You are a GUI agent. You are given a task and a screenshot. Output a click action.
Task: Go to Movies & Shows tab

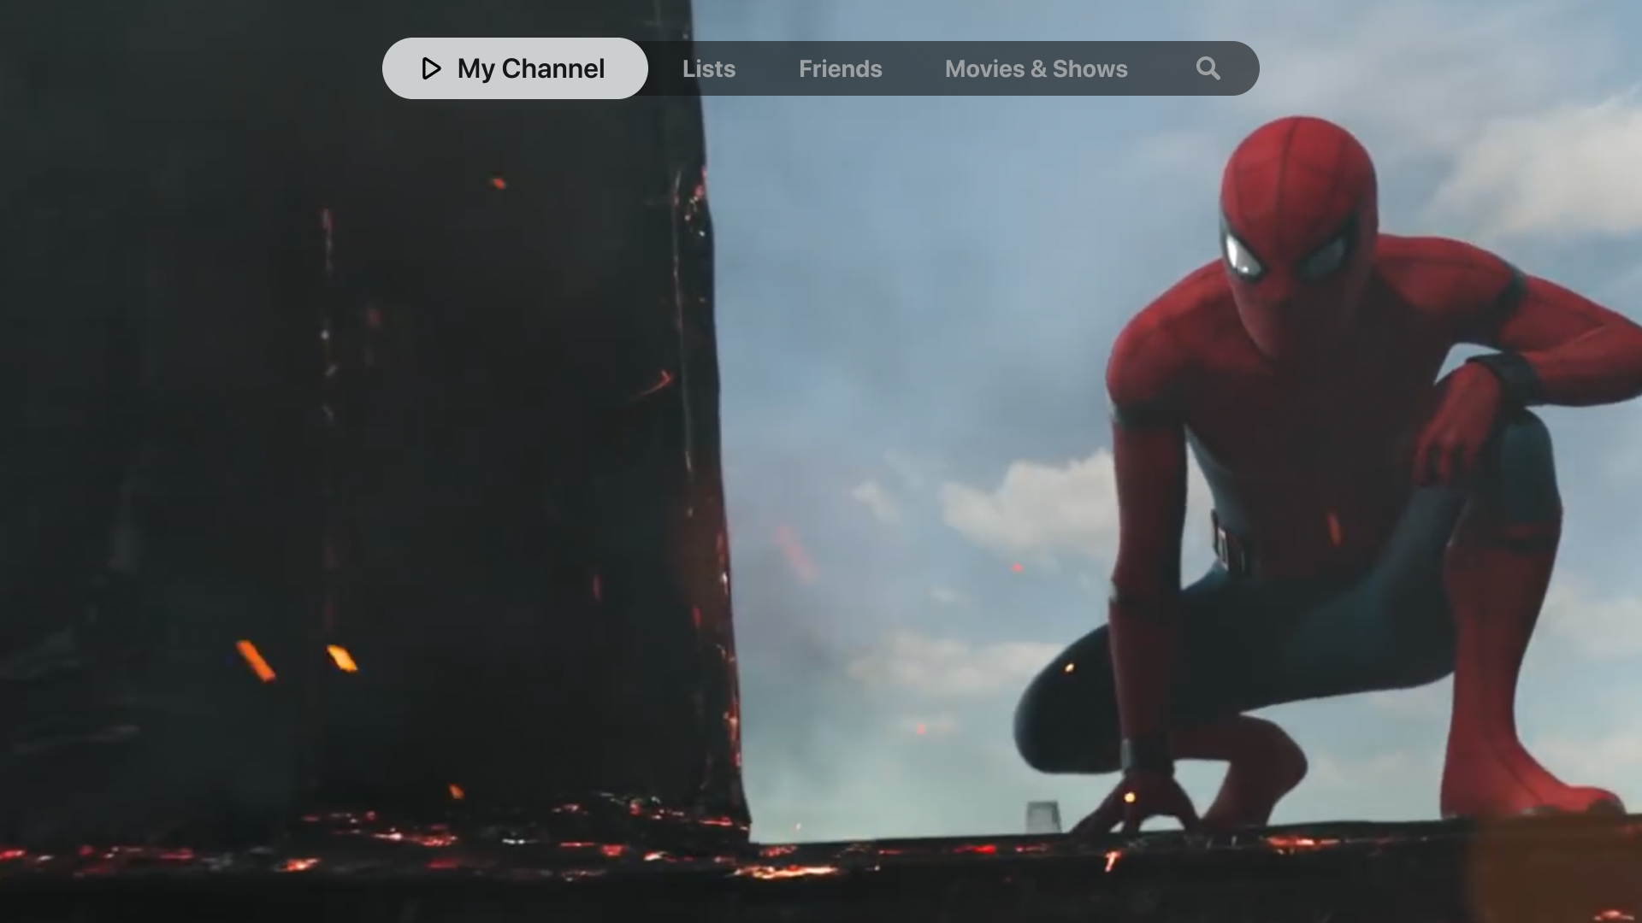click(x=1037, y=68)
